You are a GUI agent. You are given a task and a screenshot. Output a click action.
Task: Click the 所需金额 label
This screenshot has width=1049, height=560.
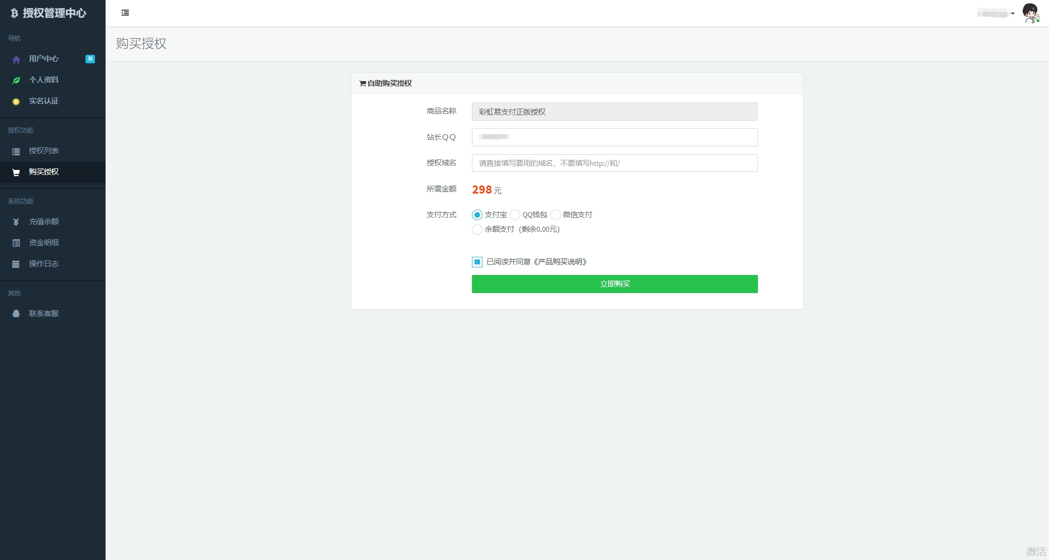(x=441, y=189)
